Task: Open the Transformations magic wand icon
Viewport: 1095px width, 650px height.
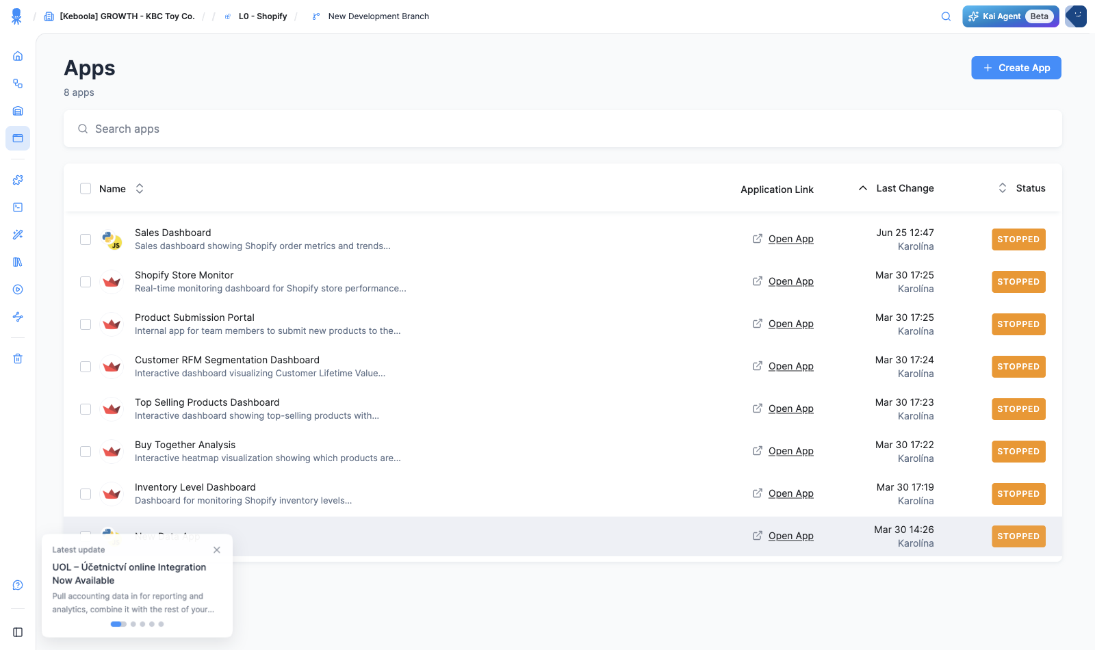Action: (18, 235)
